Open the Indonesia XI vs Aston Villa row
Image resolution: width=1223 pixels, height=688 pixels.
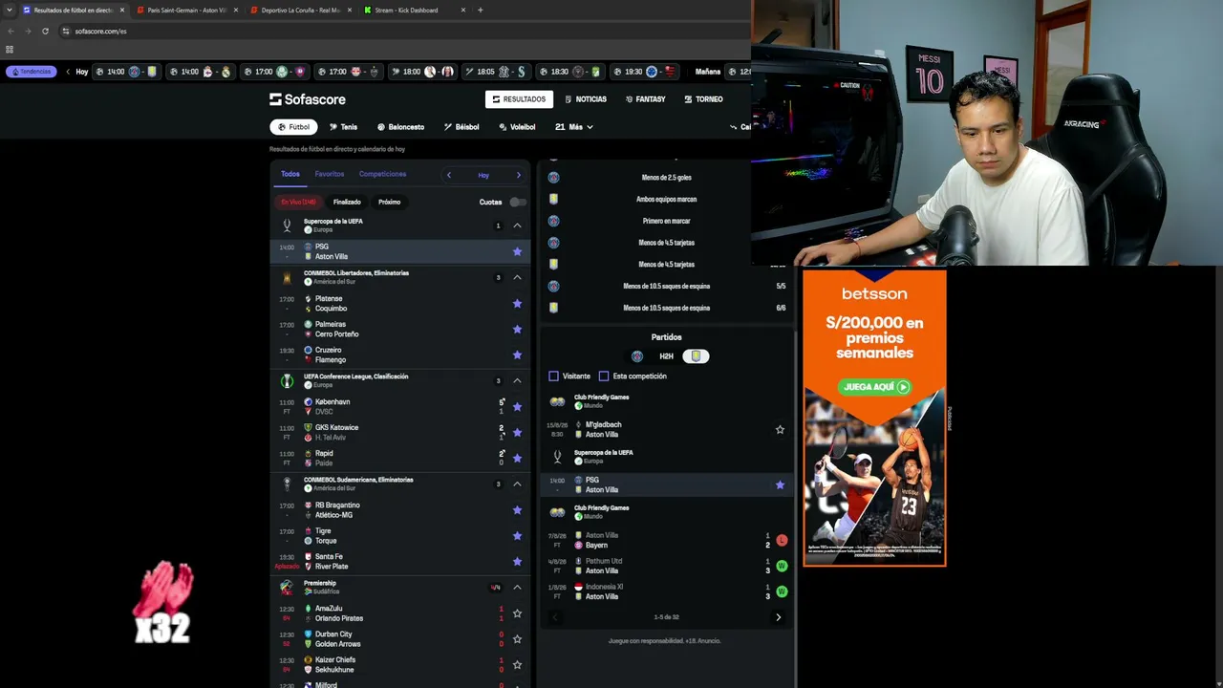click(x=666, y=591)
